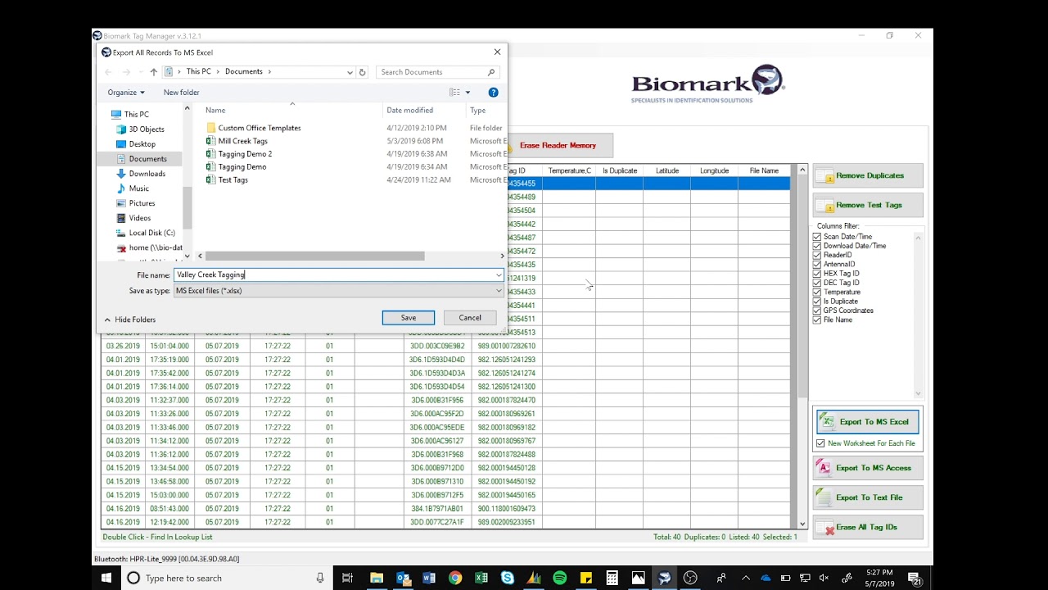Collapse the dialog with Hide Folders
Screen dimensions: 1048x590
130,320
